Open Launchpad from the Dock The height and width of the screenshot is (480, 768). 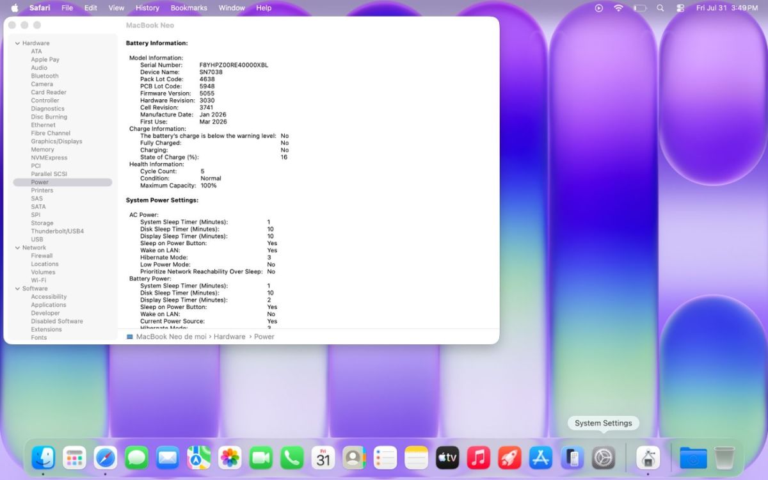pyautogui.click(x=74, y=458)
